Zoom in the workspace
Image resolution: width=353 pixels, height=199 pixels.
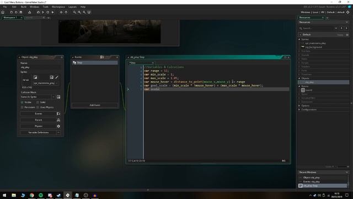(x=84, y=12)
